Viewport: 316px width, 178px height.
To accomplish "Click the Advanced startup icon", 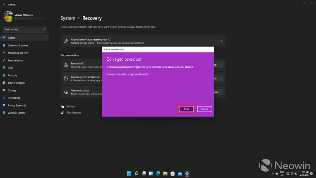I will (x=66, y=92).
